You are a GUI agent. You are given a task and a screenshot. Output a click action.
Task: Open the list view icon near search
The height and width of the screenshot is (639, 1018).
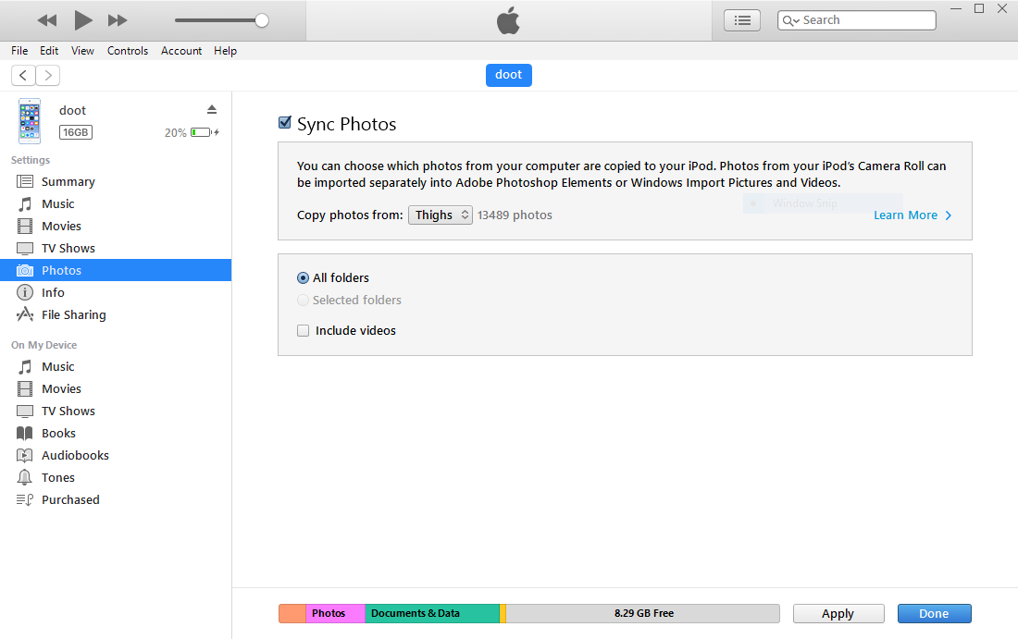pyautogui.click(x=741, y=20)
